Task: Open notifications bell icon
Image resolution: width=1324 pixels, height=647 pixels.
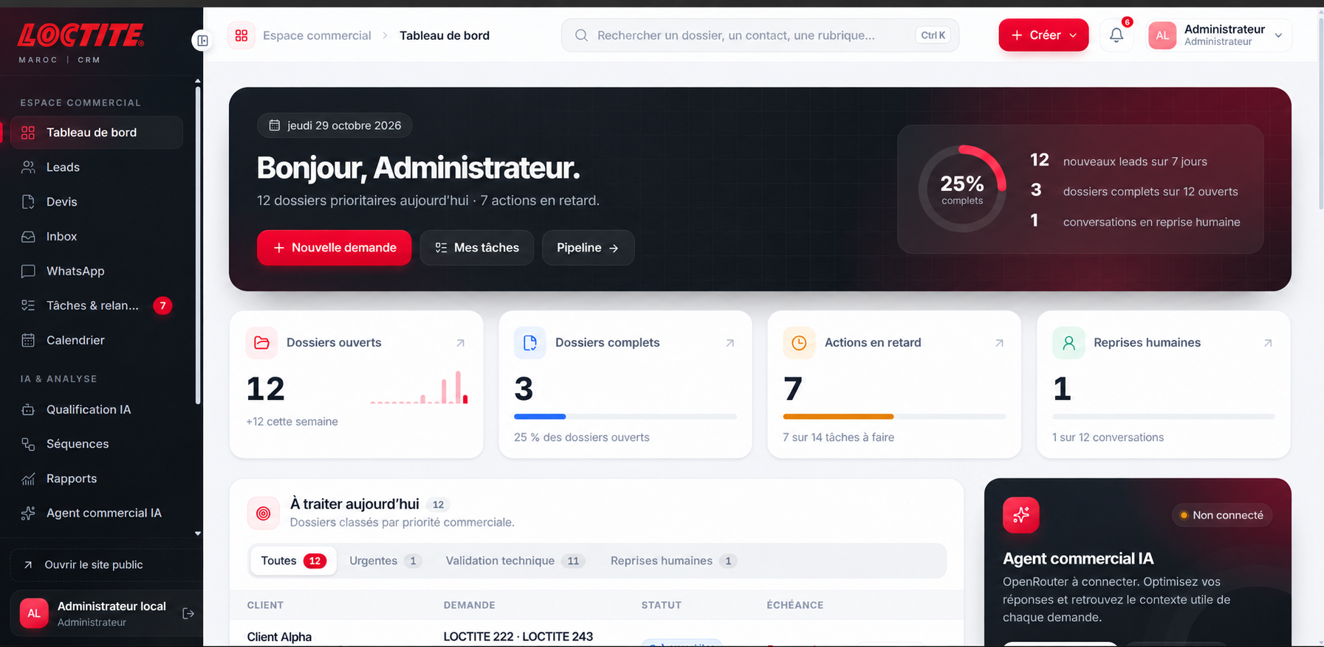Action: [1117, 35]
